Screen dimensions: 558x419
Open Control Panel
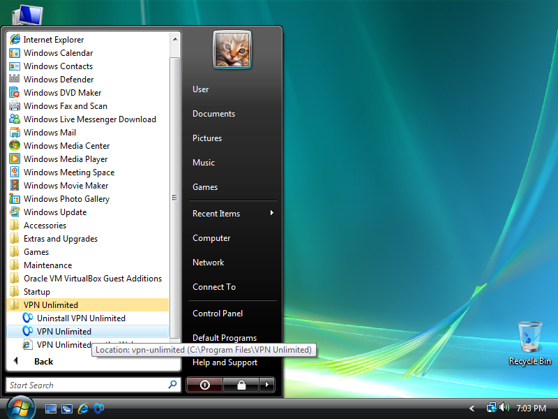pos(218,314)
